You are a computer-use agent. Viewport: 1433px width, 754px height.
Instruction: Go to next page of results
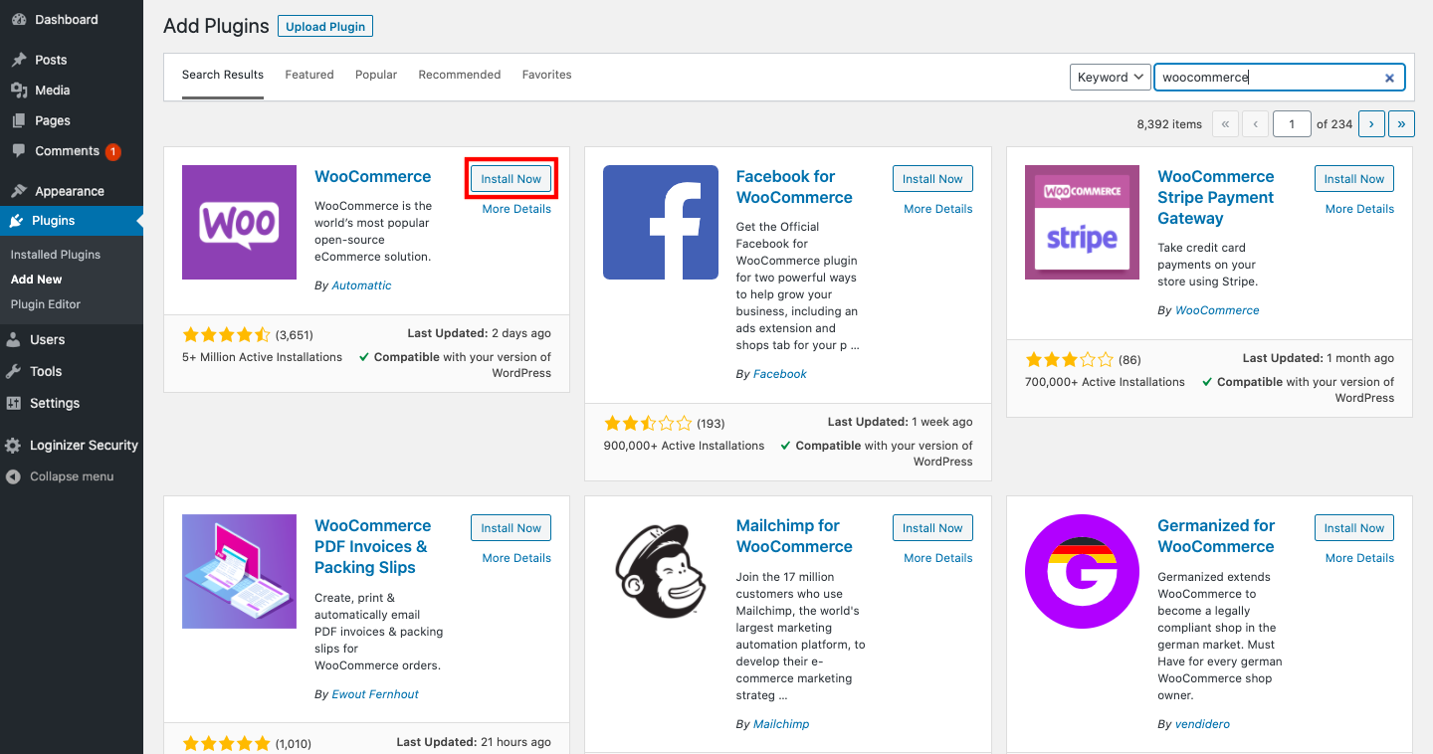tap(1371, 124)
